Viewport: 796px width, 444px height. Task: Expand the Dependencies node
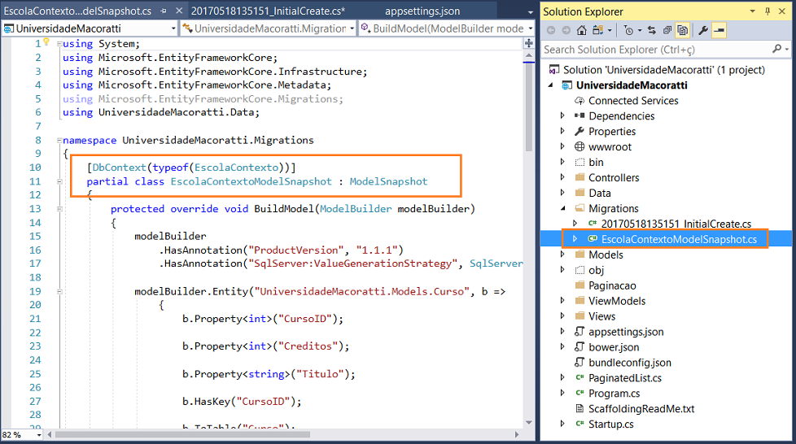(562, 115)
